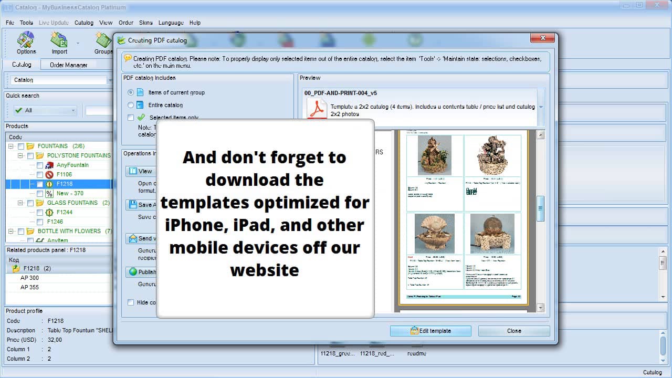Click the green check icon beside All
672x378 pixels.
(x=18, y=110)
